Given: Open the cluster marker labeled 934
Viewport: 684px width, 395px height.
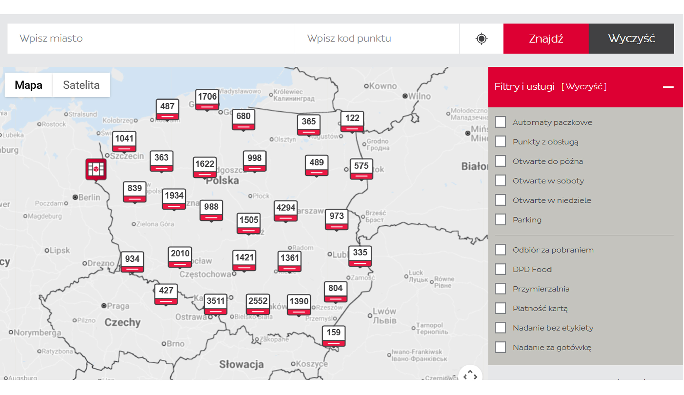Looking at the screenshot, I should coord(132,262).
